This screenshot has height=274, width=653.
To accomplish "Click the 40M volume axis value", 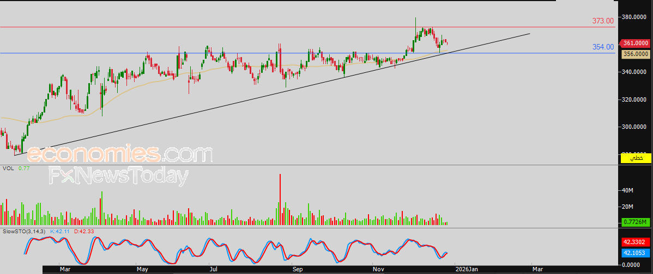I will point(627,191).
